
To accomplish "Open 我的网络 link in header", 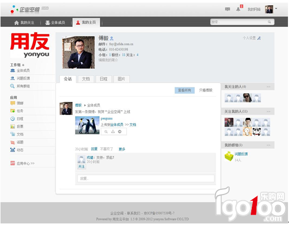I will coord(254,9).
